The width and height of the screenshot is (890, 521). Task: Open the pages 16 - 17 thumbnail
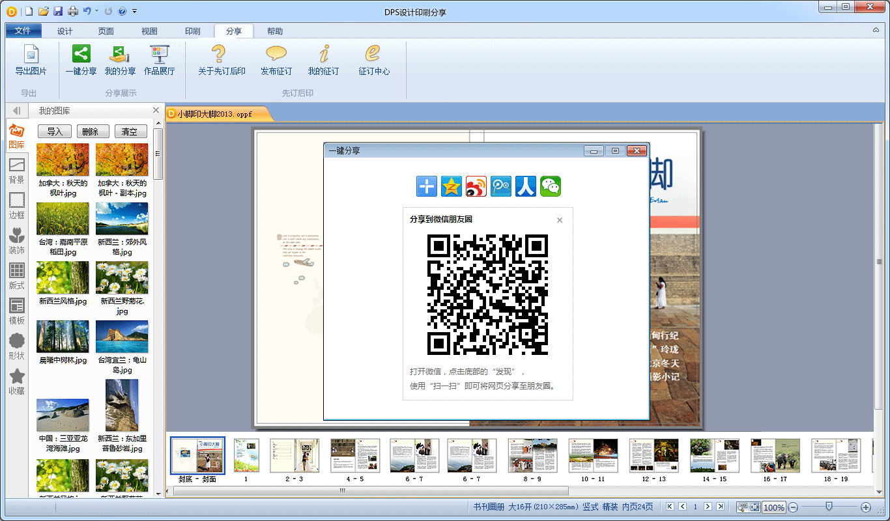click(x=775, y=455)
